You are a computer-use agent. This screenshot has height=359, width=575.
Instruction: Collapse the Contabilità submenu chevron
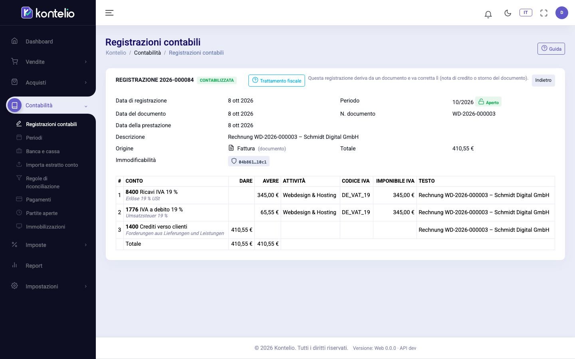(x=85, y=106)
